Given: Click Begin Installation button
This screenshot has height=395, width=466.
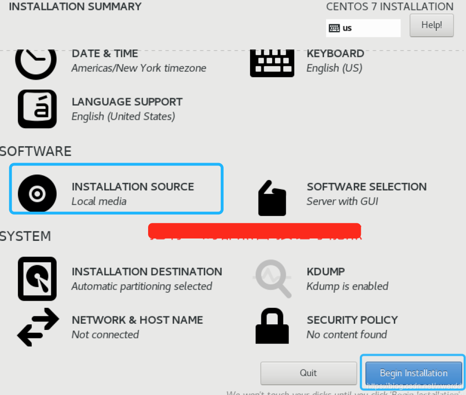Looking at the screenshot, I should pyautogui.click(x=413, y=373).
